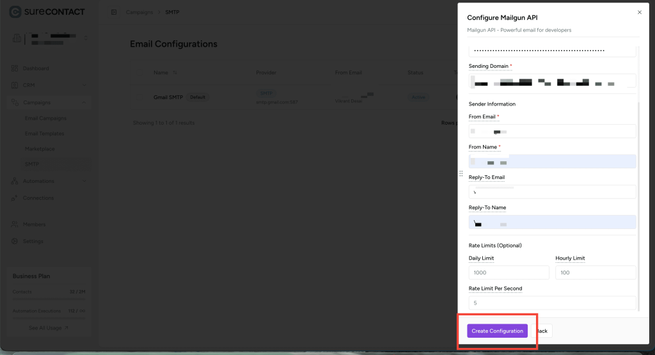Click the Hourly Limit input field
Viewport: 655px width, 355px height.
[x=595, y=272]
